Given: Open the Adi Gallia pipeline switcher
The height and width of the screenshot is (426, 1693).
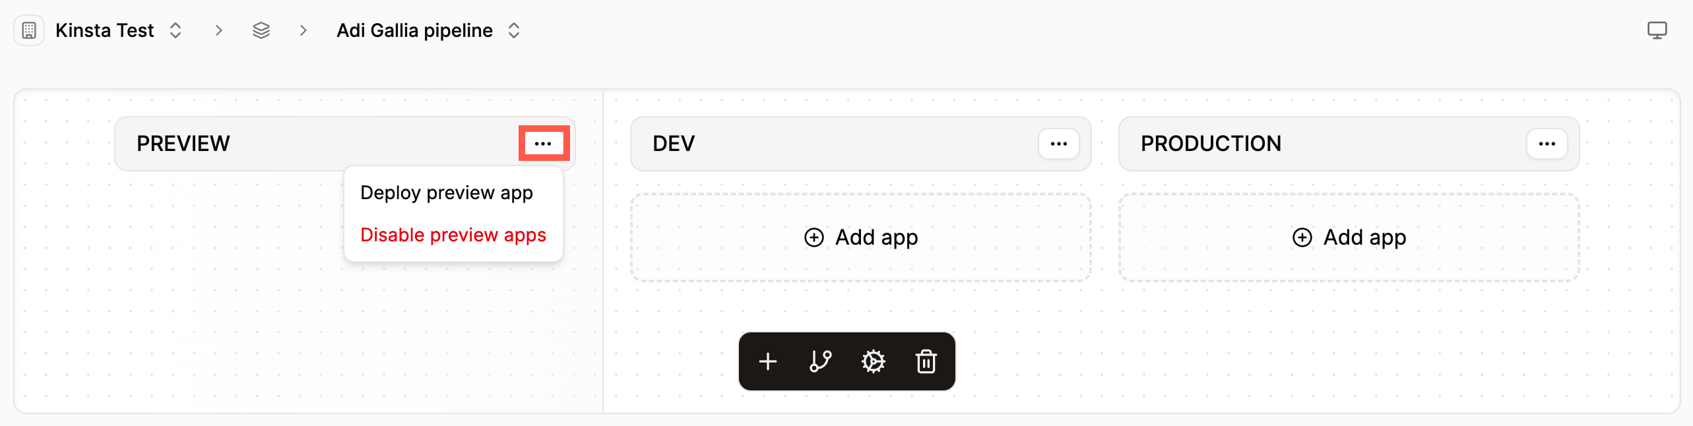Looking at the screenshot, I should pyautogui.click(x=513, y=30).
